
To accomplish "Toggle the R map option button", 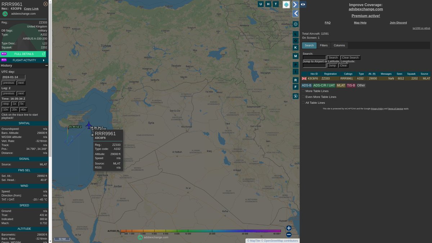I will [x=296, y=80].
